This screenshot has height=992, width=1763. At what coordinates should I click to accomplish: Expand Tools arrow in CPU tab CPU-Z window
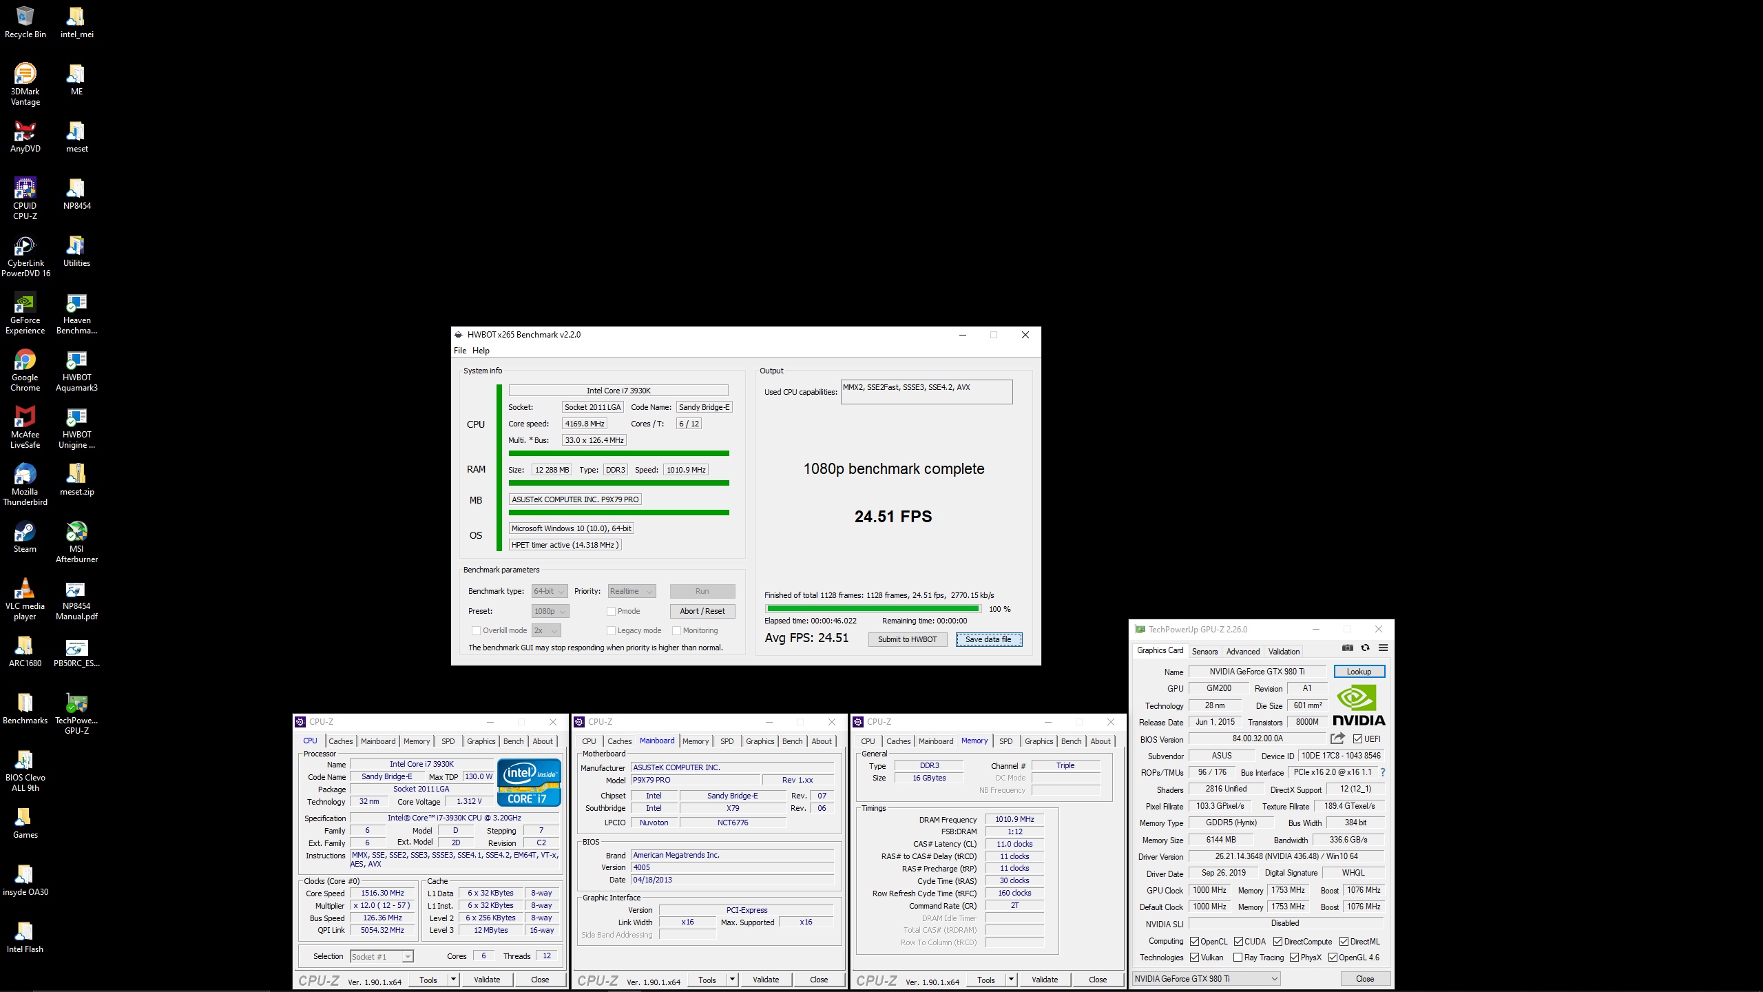click(x=453, y=980)
